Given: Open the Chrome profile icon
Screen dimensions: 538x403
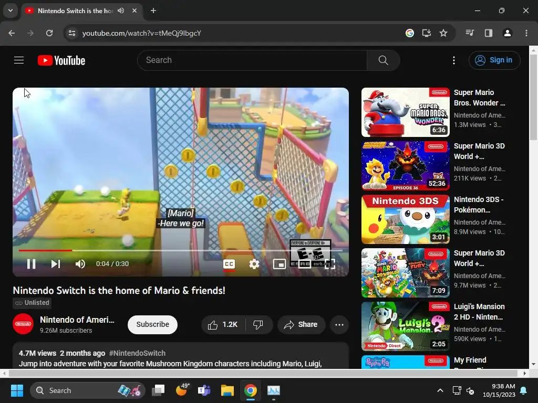Looking at the screenshot, I should (507, 33).
